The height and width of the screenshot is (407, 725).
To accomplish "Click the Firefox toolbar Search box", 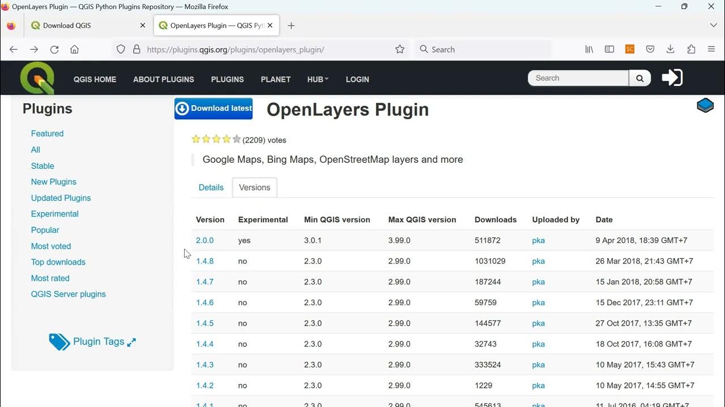I will tap(483, 50).
